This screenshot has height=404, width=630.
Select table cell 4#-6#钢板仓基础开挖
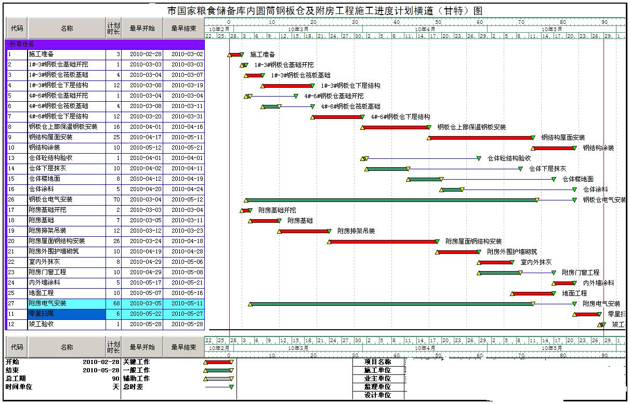67,96
